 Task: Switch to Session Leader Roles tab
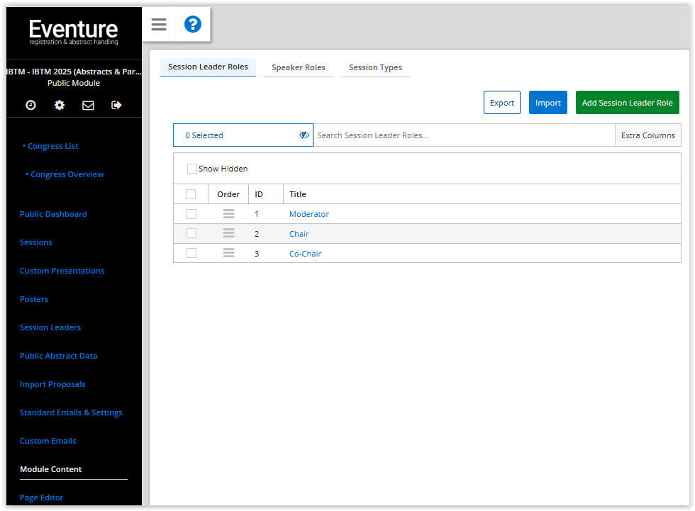(x=208, y=67)
